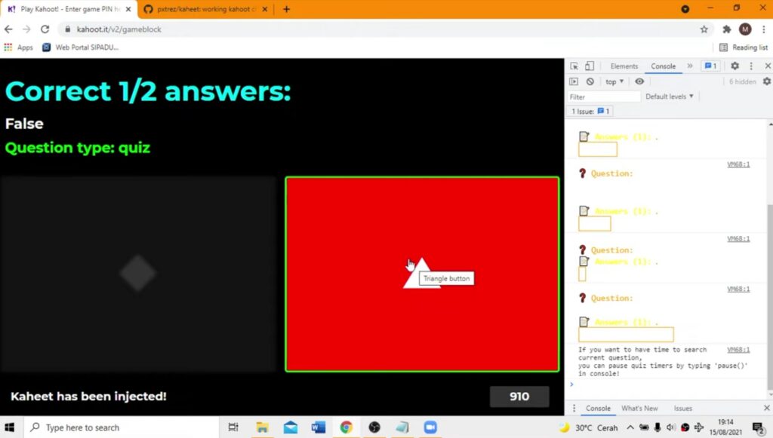Open OBS Studio from the taskbar

pos(374,427)
